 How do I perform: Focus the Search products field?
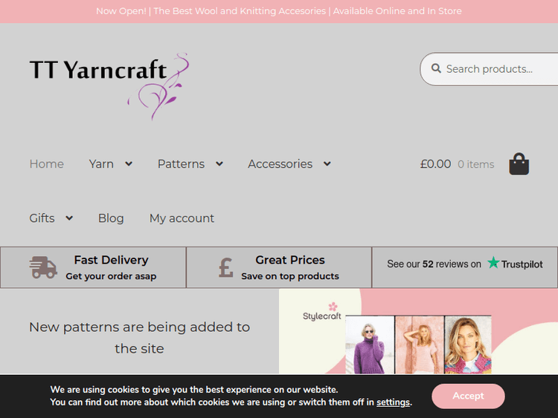pos(489,69)
